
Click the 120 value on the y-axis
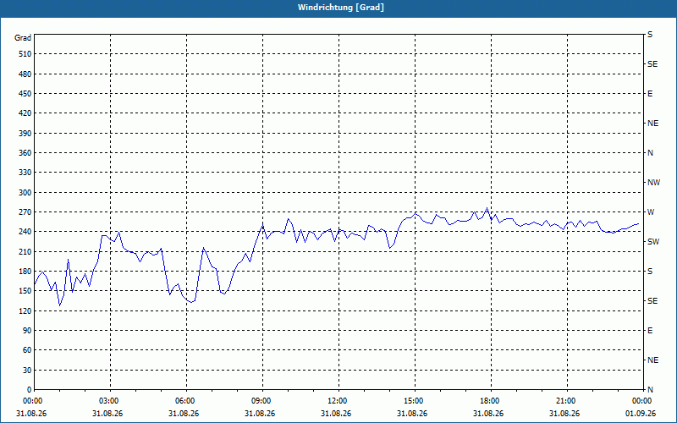point(25,310)
